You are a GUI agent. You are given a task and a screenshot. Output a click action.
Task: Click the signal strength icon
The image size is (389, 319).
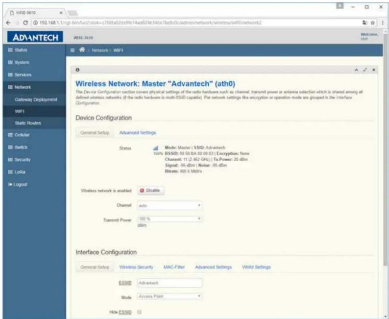click(156, 148)
